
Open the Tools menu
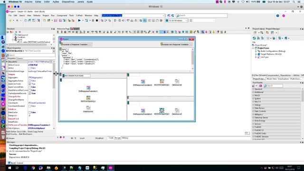(72, 16)
